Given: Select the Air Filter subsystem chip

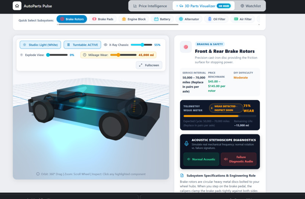Looking at the screenshot, I should pos(243,19).
